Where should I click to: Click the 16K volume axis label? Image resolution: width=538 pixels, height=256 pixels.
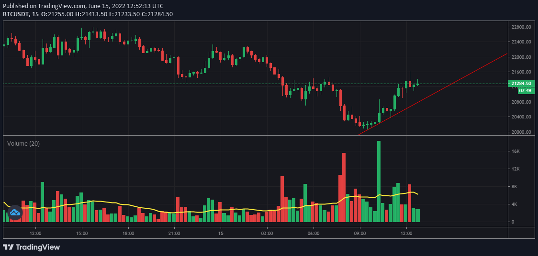pos(515,151)
